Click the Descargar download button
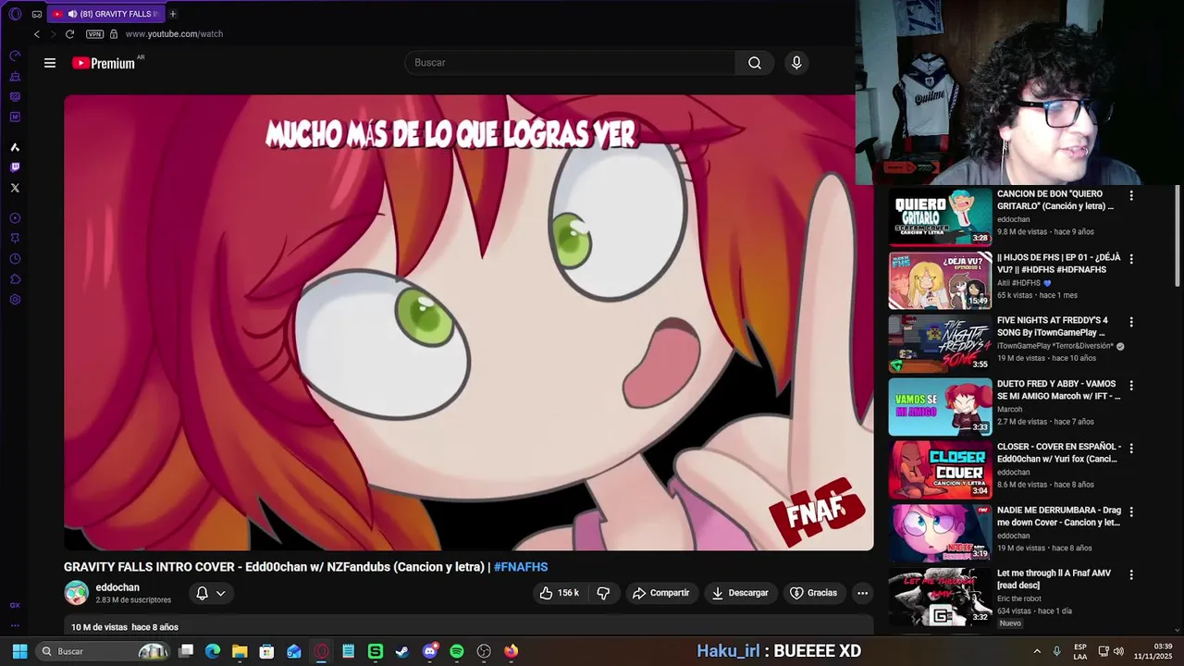This screenshot has height=666, width=1184. [740, 593]
